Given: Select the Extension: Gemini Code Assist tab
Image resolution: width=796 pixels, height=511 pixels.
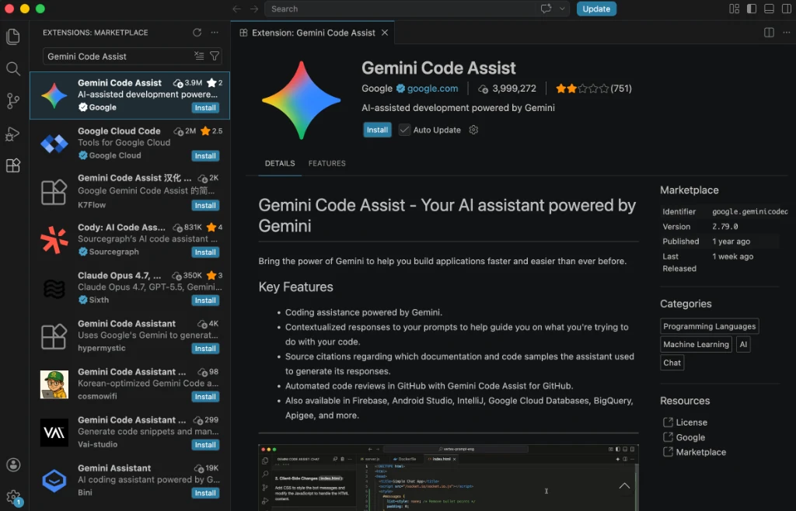Looking at the screenshot, I should click(312, 33).
